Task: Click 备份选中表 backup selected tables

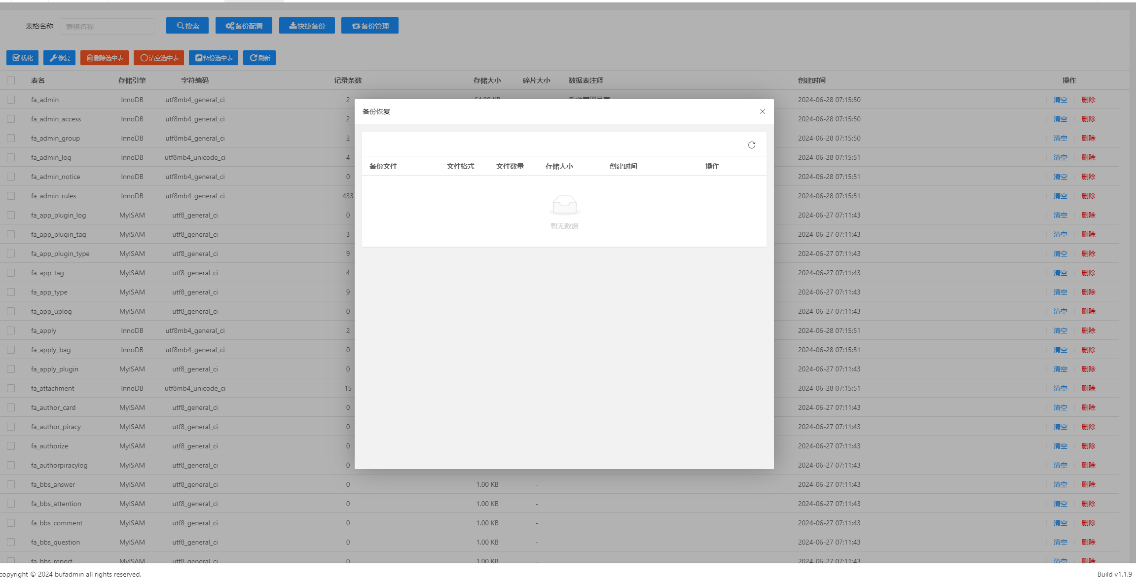Action: click(x=214, y=58)
